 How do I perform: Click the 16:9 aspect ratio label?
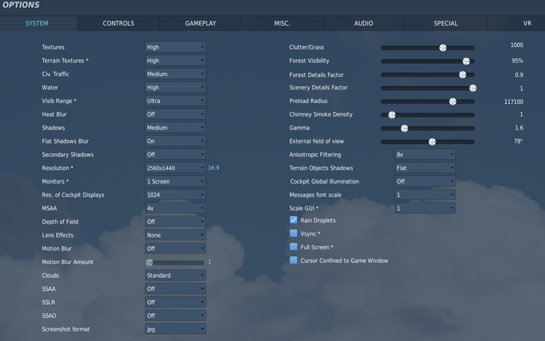pyautogui.click(x=214, y=168)
